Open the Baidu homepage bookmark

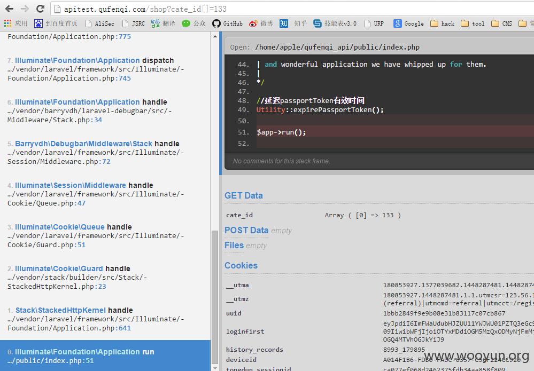pyautogui.click(x=56, y=23)
